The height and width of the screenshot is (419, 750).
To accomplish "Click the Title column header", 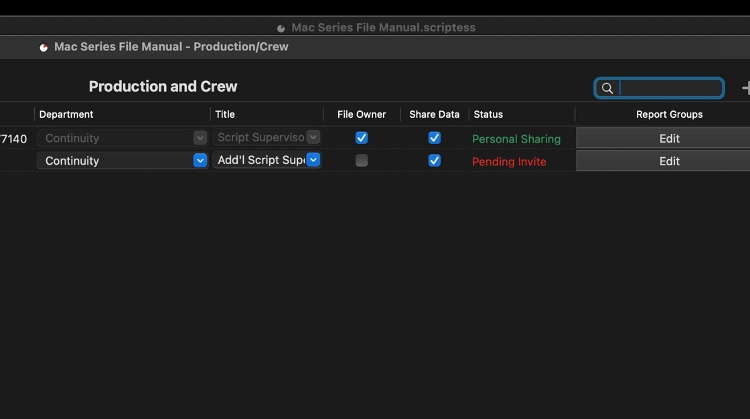I will click(225, 114).
